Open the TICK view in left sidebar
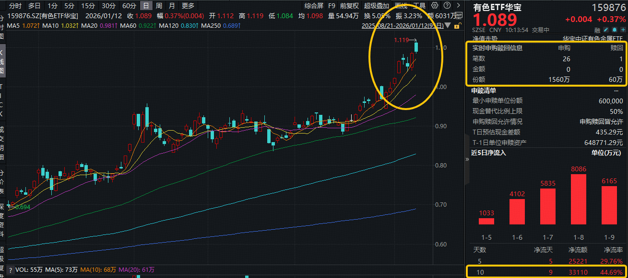This screenshot has height=278, width=628. click(x=2, y=100)
